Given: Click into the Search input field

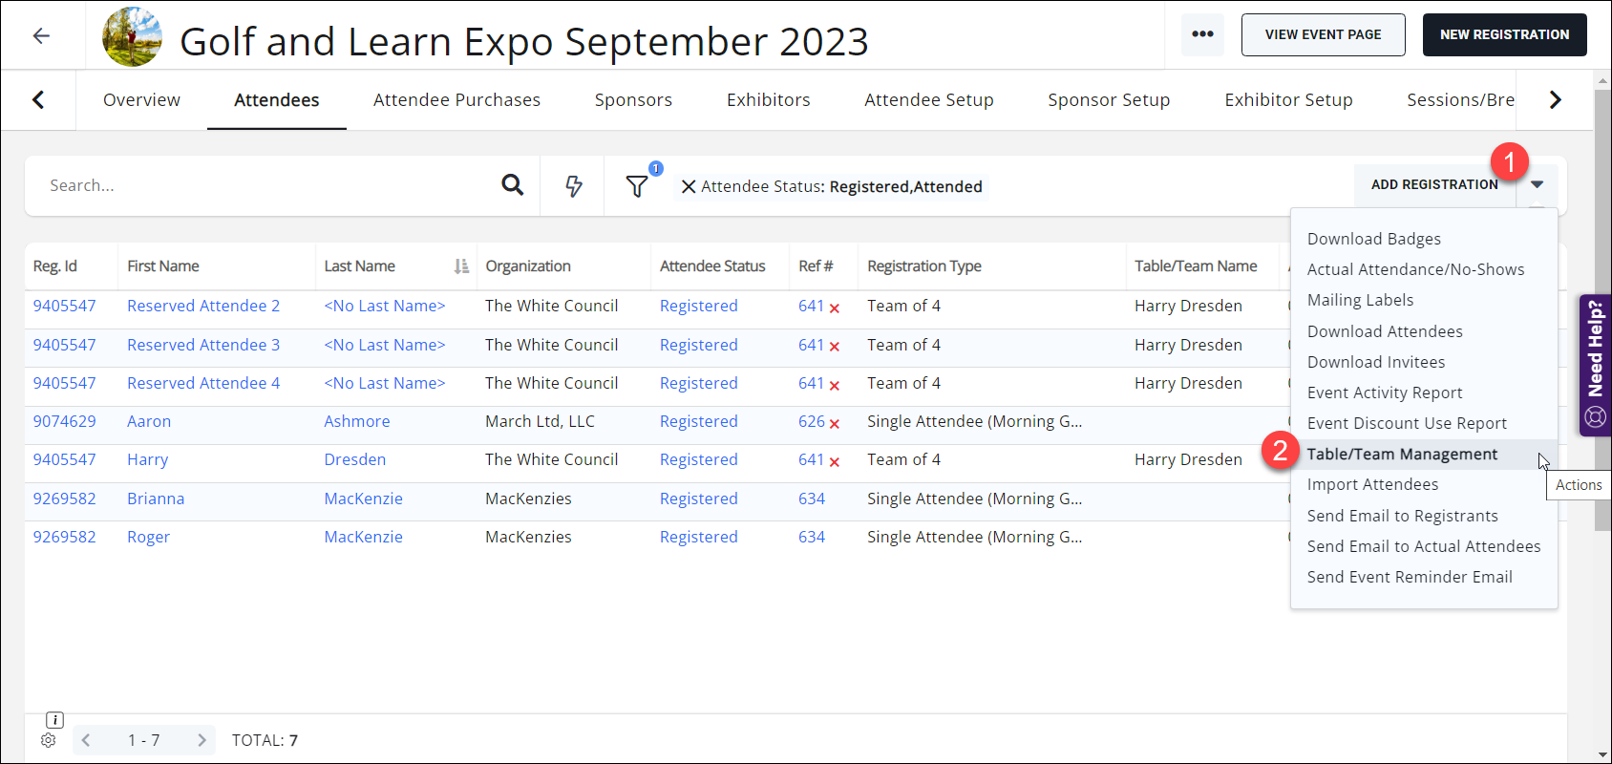Looking at the screenshot, I should [267, 186].
